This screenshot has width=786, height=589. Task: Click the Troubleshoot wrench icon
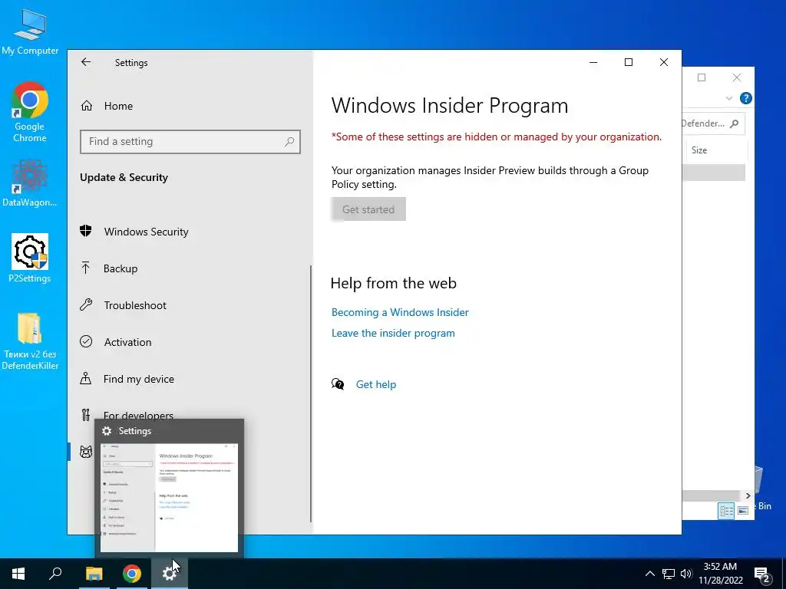click(x=86, y=304)
